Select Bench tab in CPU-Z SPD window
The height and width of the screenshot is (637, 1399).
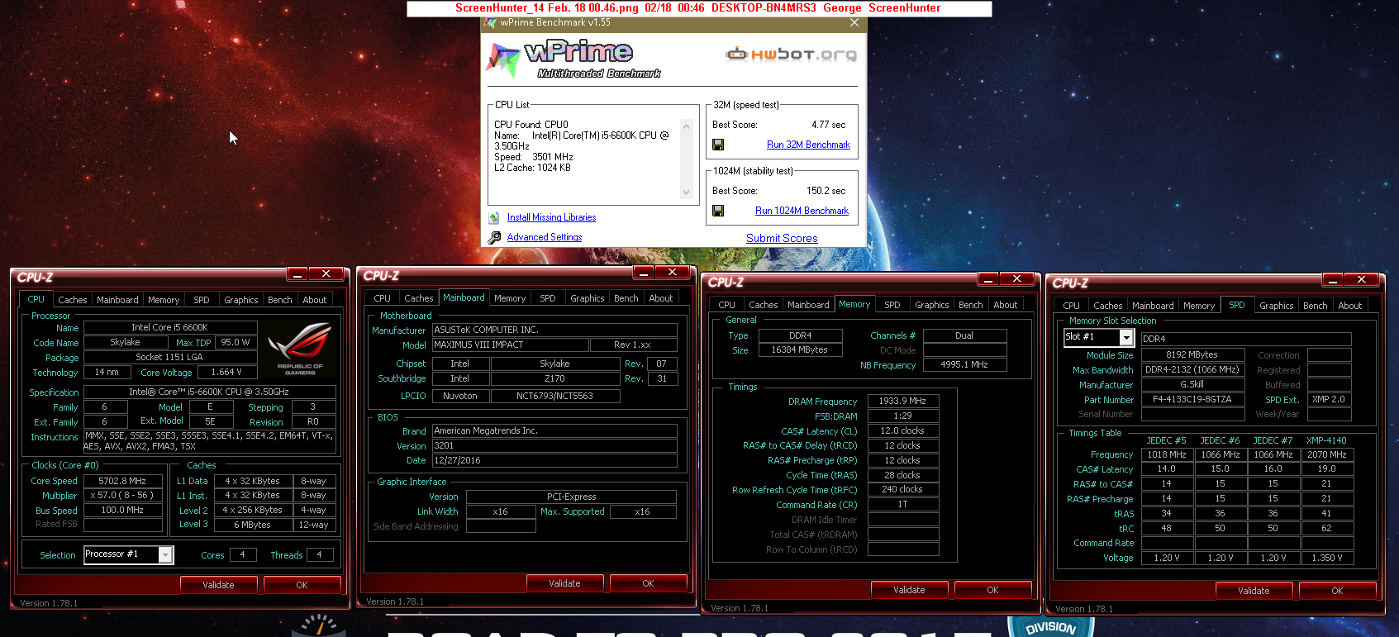click(1316, 306)
